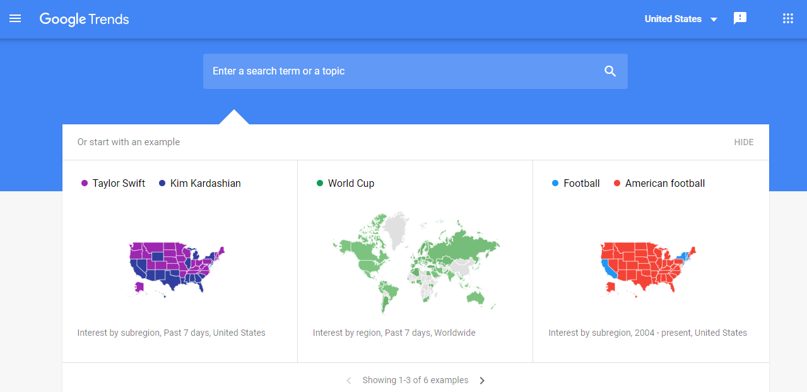807x392 pixels.
Task: Open the United States region dropdown
Action: point(673,19)
